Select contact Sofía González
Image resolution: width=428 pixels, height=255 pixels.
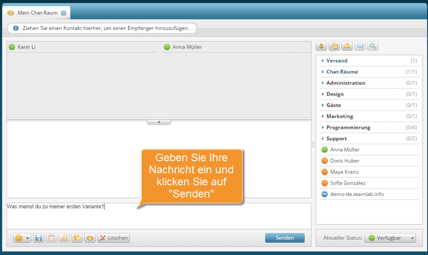pos(369,184)
